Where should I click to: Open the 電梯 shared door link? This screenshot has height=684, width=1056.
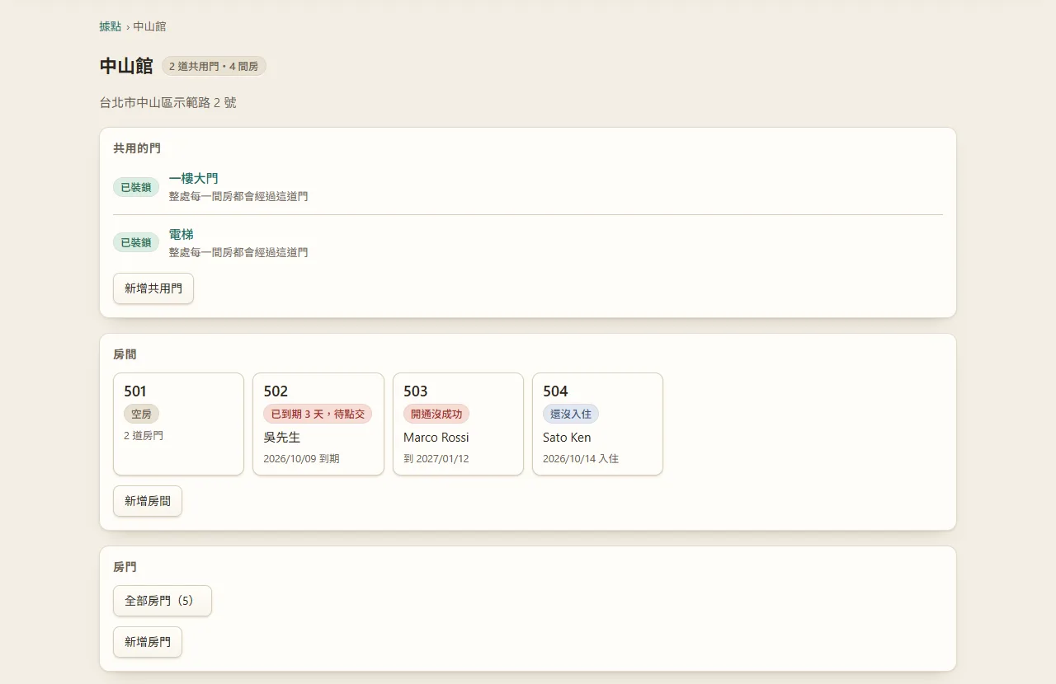pyautogui.click(x=181, y=234)
